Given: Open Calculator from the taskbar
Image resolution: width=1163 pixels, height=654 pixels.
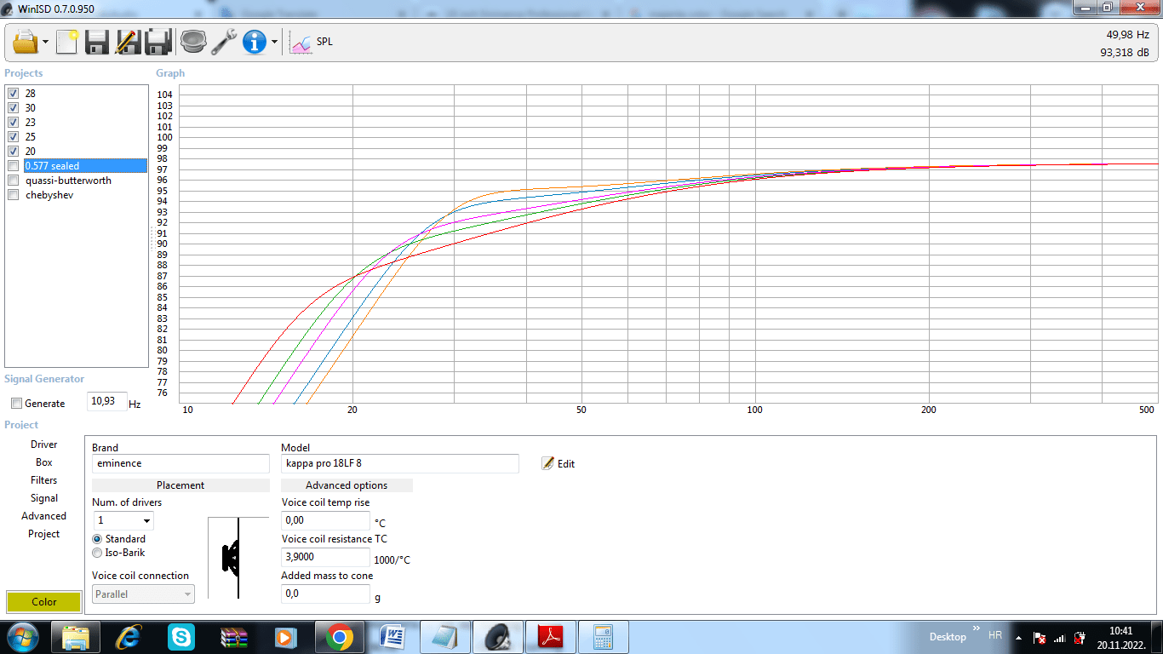Looking at the screenshot, I should 604,637.
